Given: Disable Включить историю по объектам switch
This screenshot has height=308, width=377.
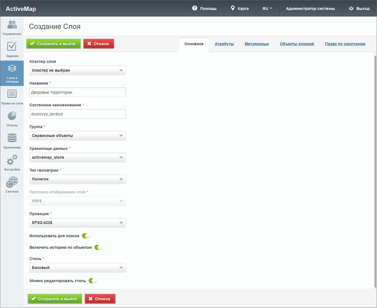Looking at the screenshot, I should (x=99, y=247).
